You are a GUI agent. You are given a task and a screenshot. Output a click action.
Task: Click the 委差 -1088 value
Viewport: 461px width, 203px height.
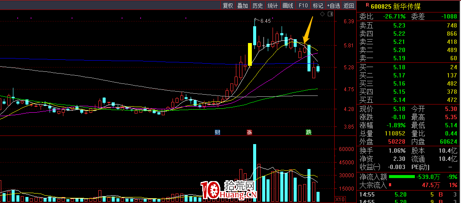click(x=449, y=17)
